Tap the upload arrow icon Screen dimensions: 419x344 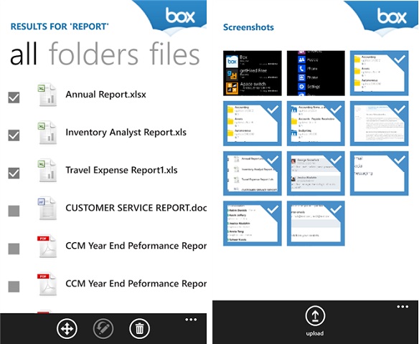point(315,316)
